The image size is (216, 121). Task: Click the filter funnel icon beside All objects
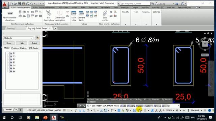tap(37, 38)
